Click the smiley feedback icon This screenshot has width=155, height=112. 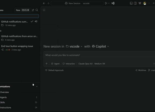(44, 10)
